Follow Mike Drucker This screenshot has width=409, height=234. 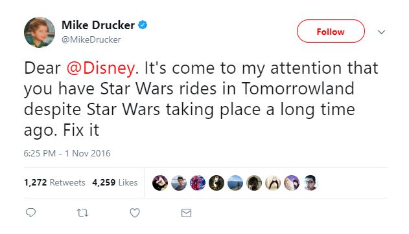pyautogui.click(x=331, y=31)
